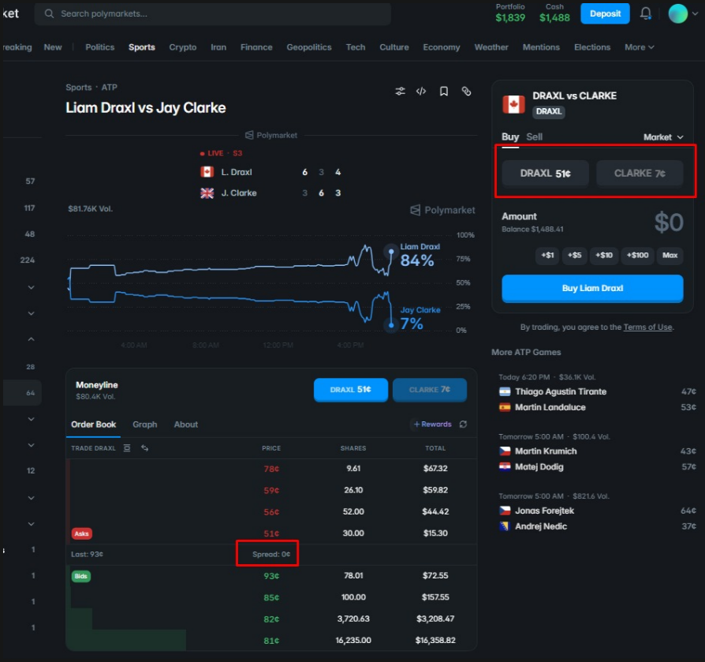Click the Canada flag in the trade panel

pos(513,104)
